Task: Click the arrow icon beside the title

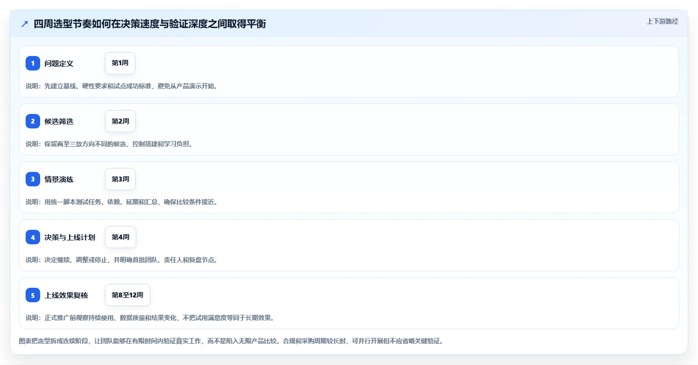Action: point(25,24)
